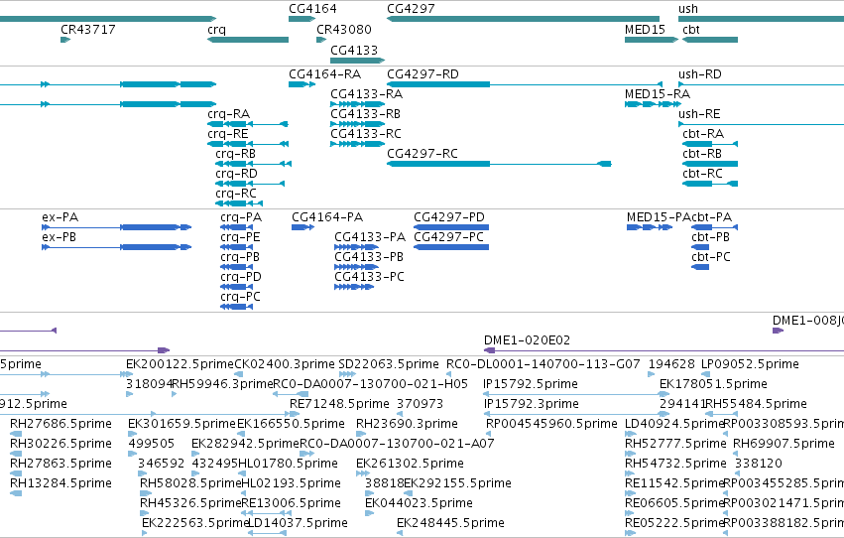Viewport: 844px width, 538px height.
Task: Select the MED15 gene bar
Action: [x=652, y=40]
